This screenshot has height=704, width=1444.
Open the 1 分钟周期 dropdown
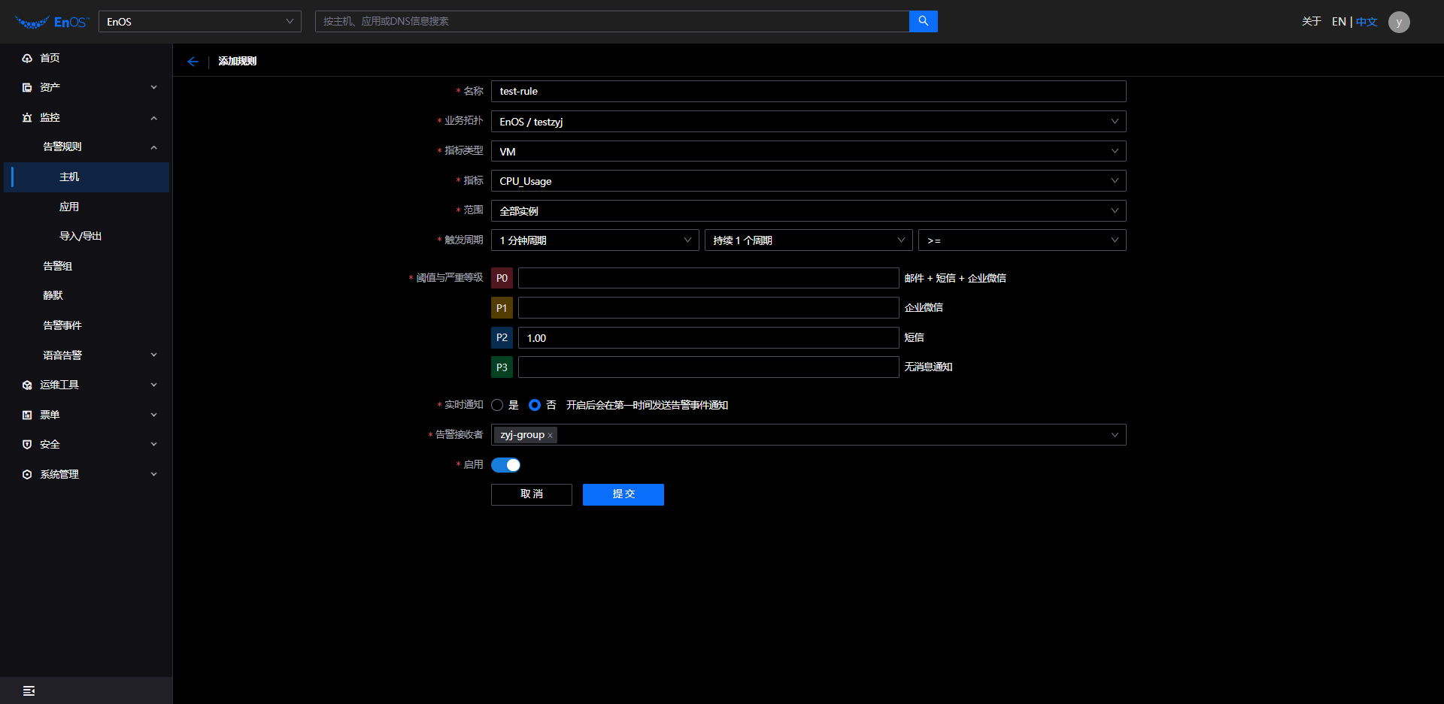pos(595,240)
